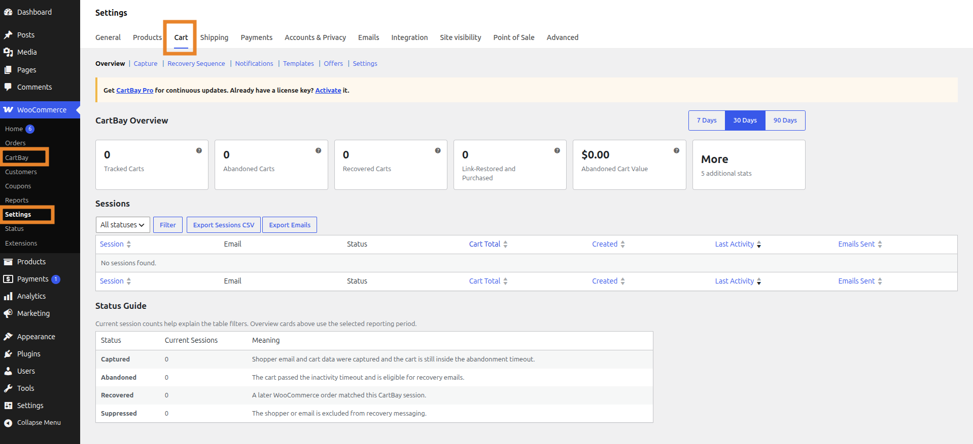The width and height of the screenshot is (973, 444).
Task: Open the Templates sub-section link
Action: 298,64
